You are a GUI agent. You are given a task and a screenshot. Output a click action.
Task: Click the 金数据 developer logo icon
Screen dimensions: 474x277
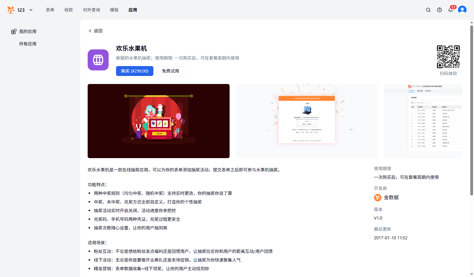(378, 197)
